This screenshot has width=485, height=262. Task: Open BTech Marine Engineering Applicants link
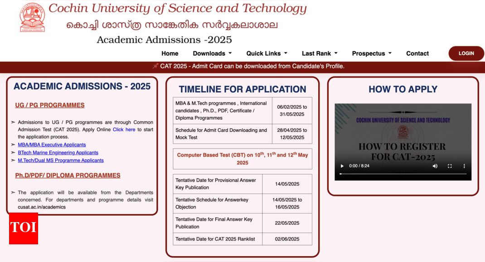[58, 153]
